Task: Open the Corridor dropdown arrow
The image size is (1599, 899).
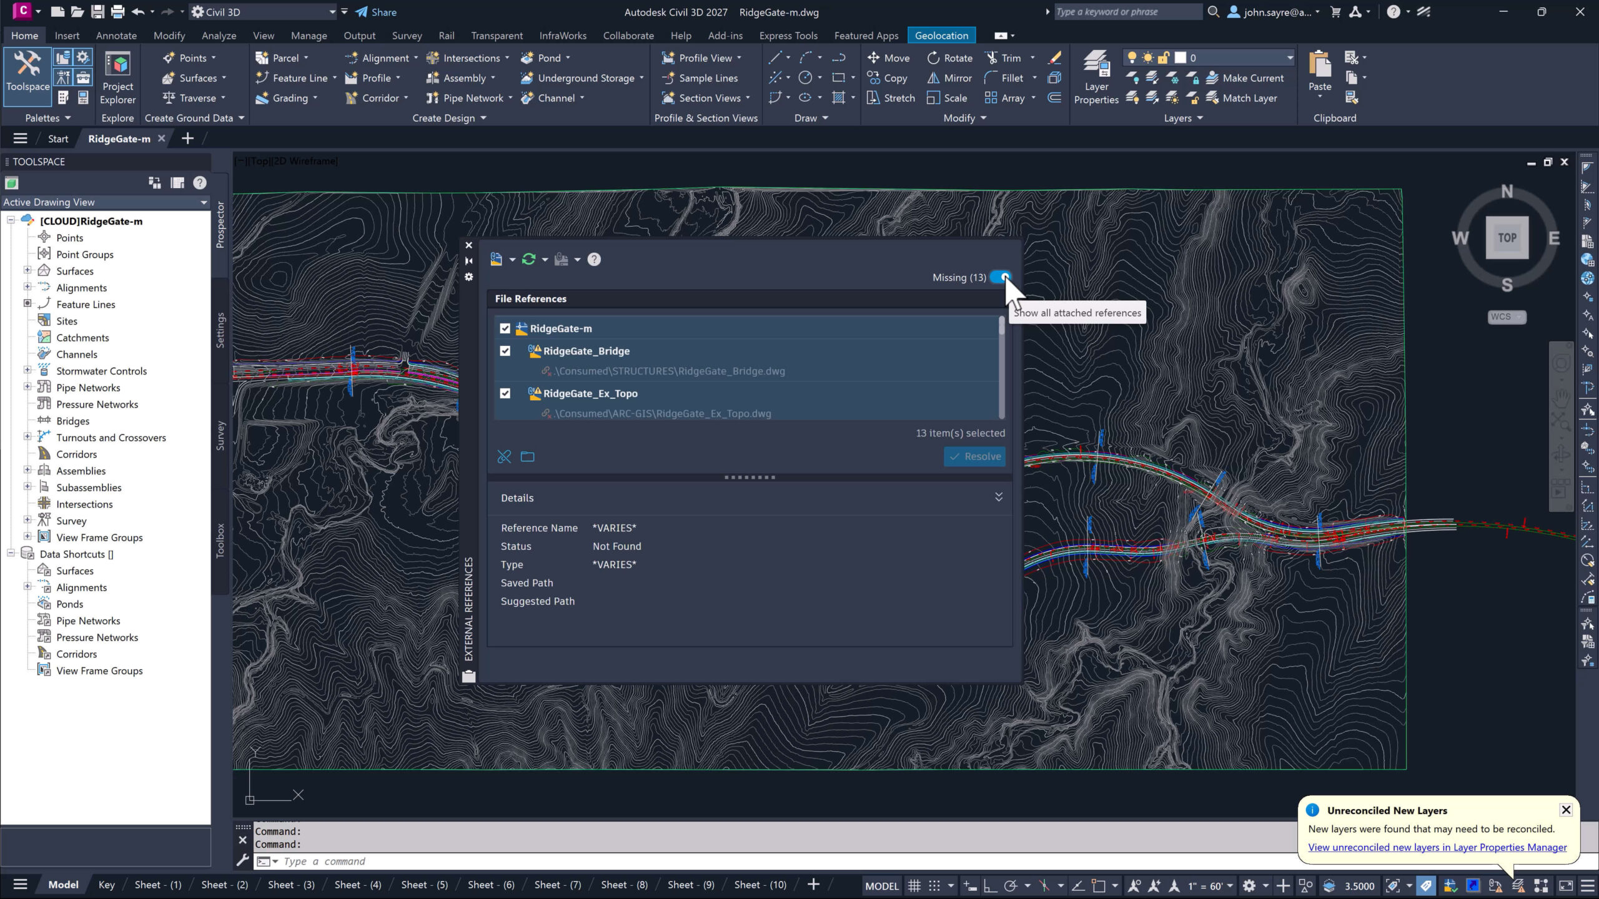Action: coord(406,98)
